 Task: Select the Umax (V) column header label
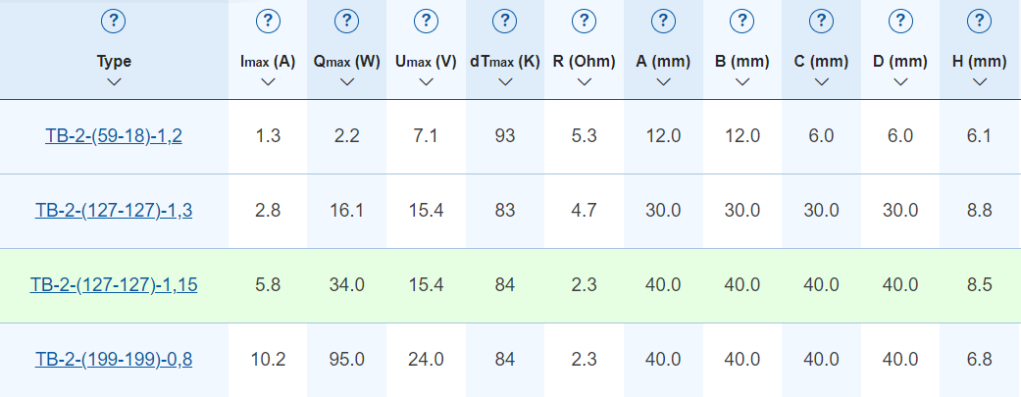pyautogui.click(x=426, y=62)
